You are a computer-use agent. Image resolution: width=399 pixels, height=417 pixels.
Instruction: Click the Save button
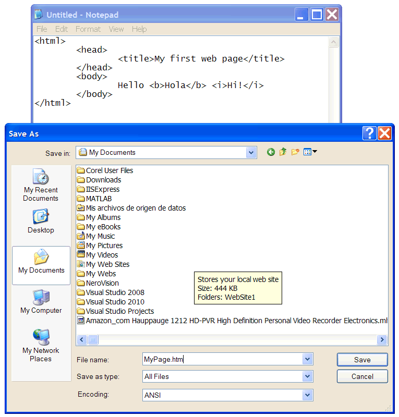[362, 360]
